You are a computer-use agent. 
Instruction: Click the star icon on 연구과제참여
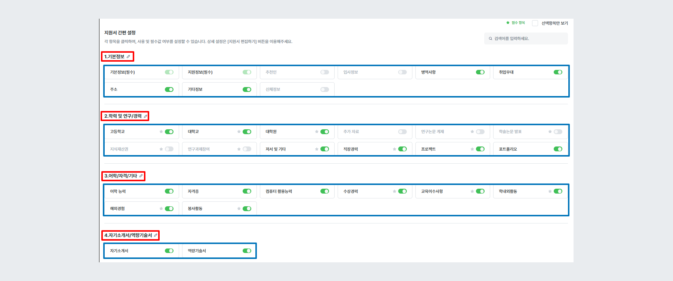click(239, 149)
